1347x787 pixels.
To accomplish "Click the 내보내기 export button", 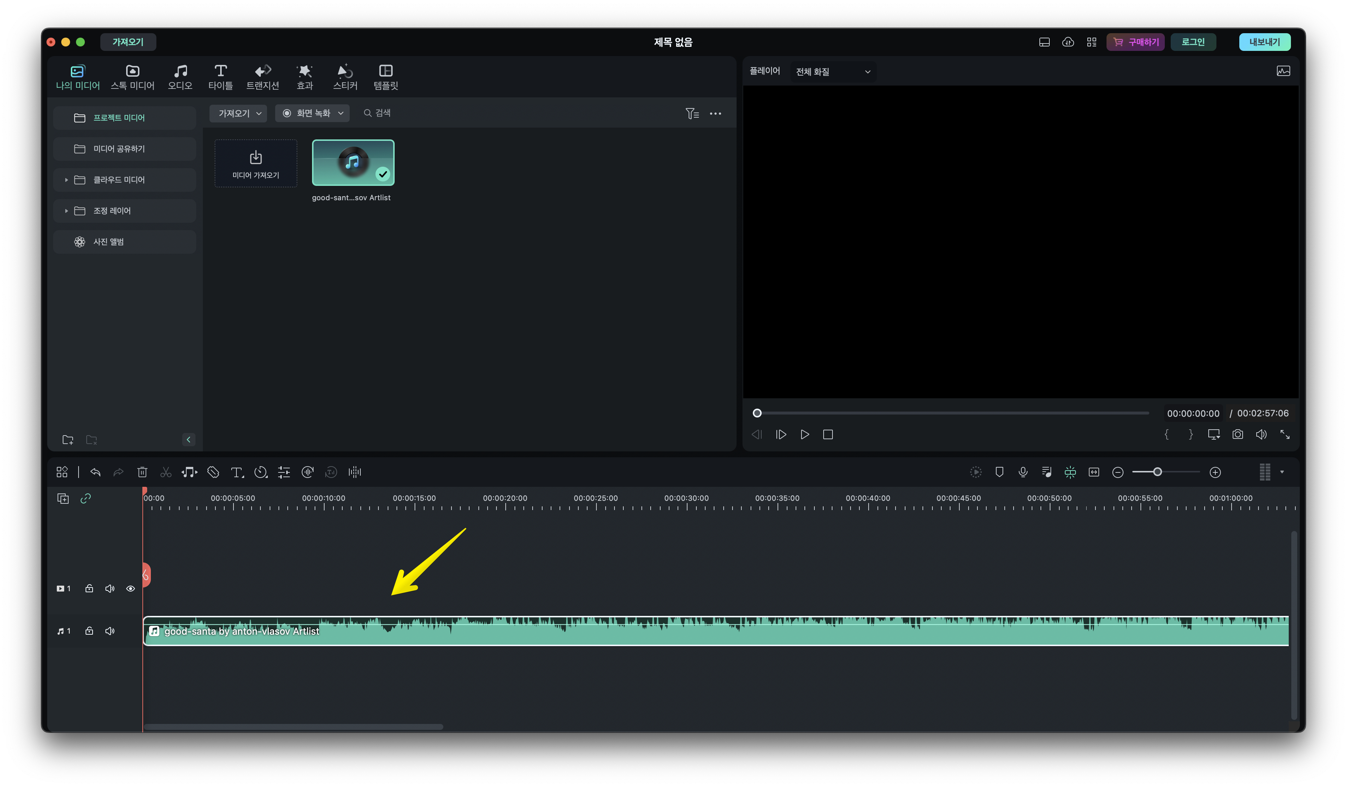I will coord(1264,42).
